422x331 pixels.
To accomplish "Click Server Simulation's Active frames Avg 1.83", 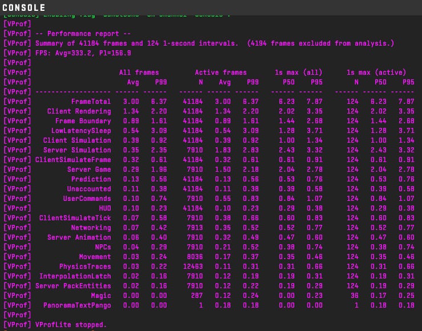I will (x=223, y=150).
